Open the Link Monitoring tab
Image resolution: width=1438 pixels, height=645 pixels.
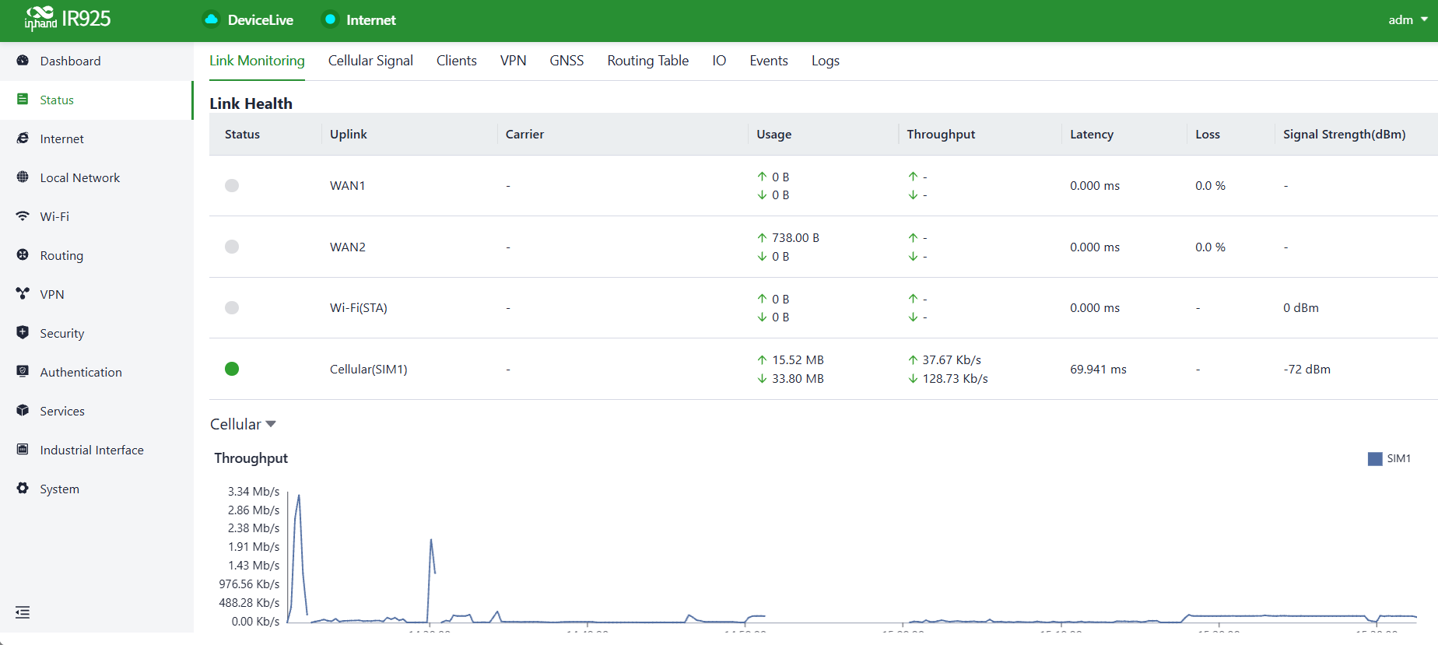pos(257,61)
